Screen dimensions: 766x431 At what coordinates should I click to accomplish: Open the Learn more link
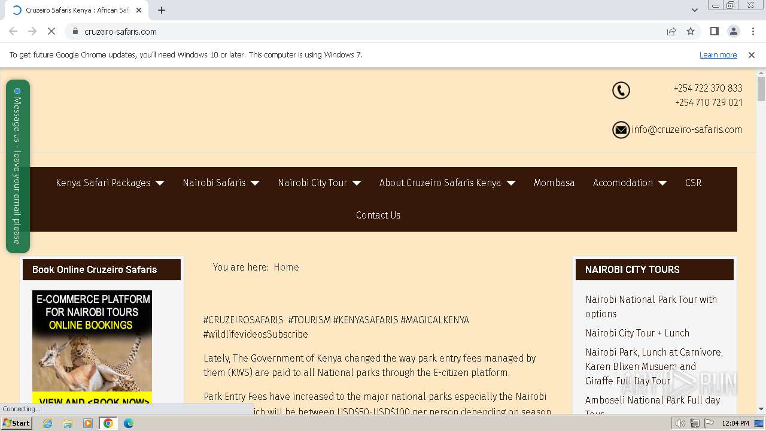tap(718, 55)
